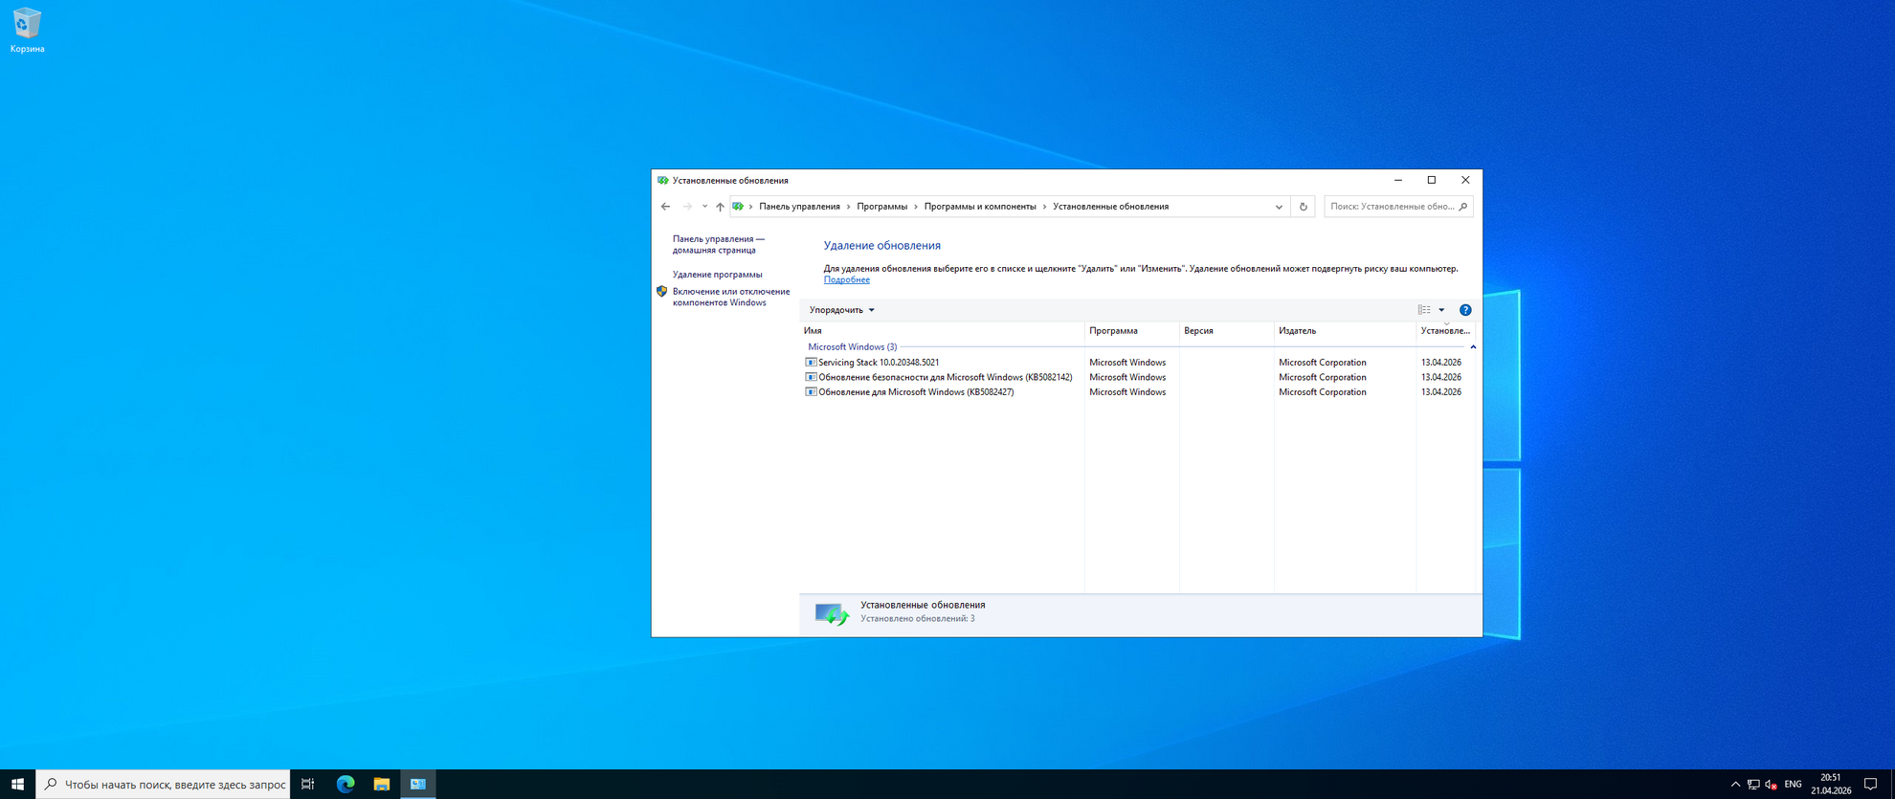Select the Servicing Stack 10.0.20348.5021 update

click(x=878, y=363)
